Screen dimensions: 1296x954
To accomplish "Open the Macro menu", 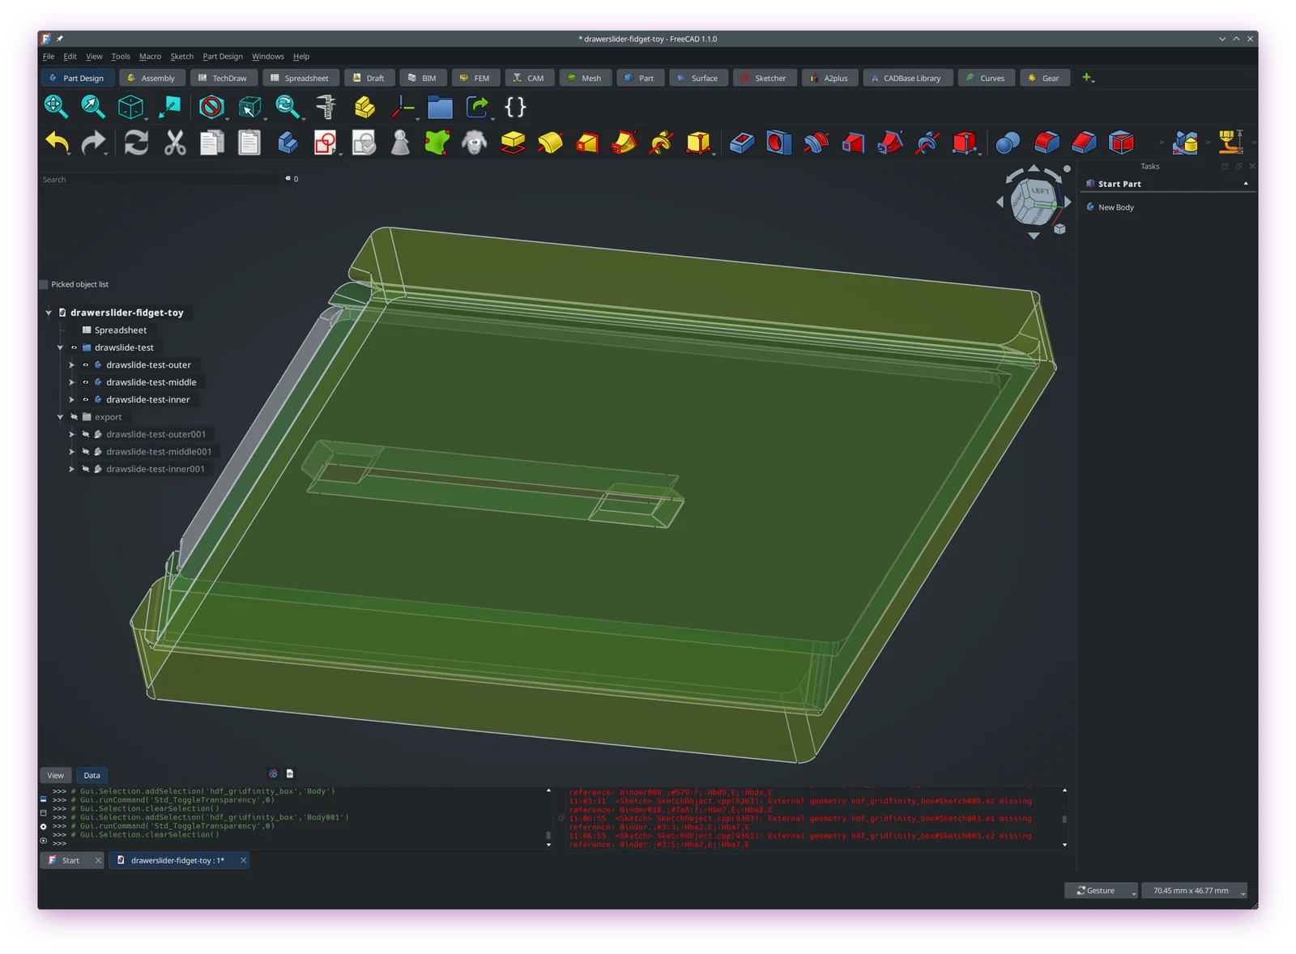I will (x=150, y=57).
